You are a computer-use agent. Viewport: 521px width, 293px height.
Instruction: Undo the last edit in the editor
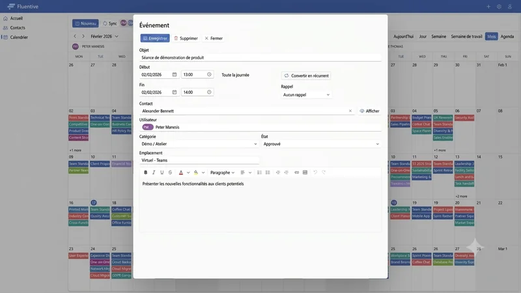point(315,173)
